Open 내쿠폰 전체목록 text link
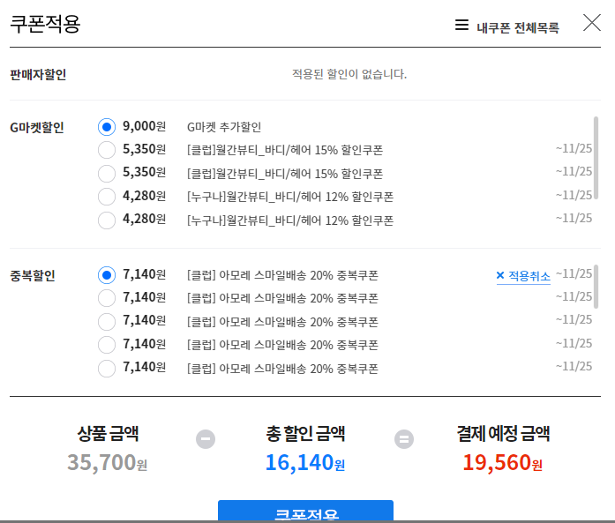The width and height of the screenshot is (615, 523). coord(518,27)
